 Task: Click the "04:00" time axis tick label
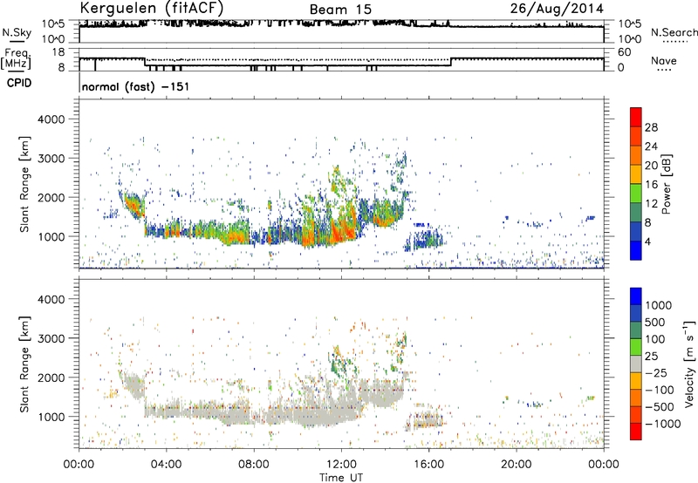[x=166, y=465]
